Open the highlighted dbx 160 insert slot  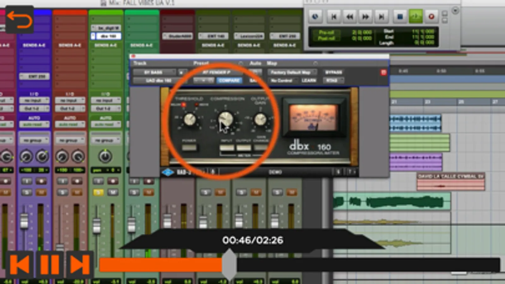pyautogui.click(x=107, y=36)
